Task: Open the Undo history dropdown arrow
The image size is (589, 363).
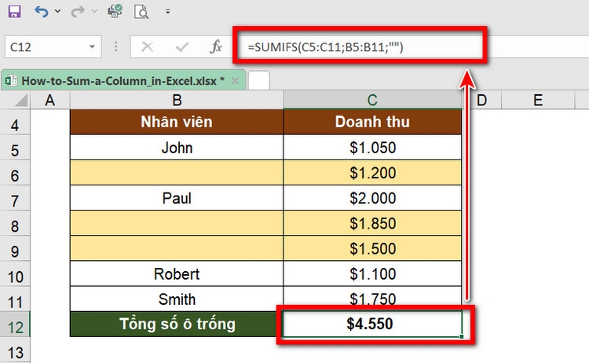Action: click(57, 11)
